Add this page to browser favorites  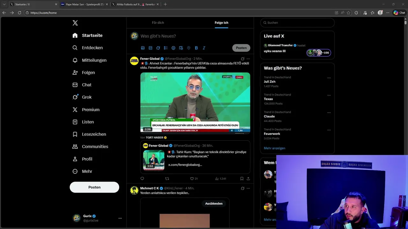(348, 13)
